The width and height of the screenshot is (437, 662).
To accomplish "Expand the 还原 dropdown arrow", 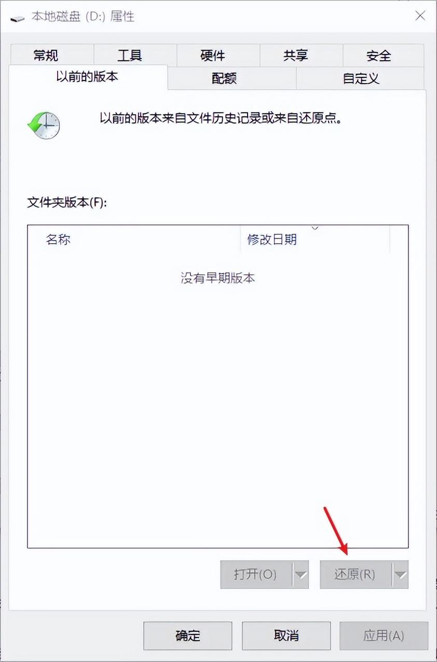I will click(x=400, y=574).
